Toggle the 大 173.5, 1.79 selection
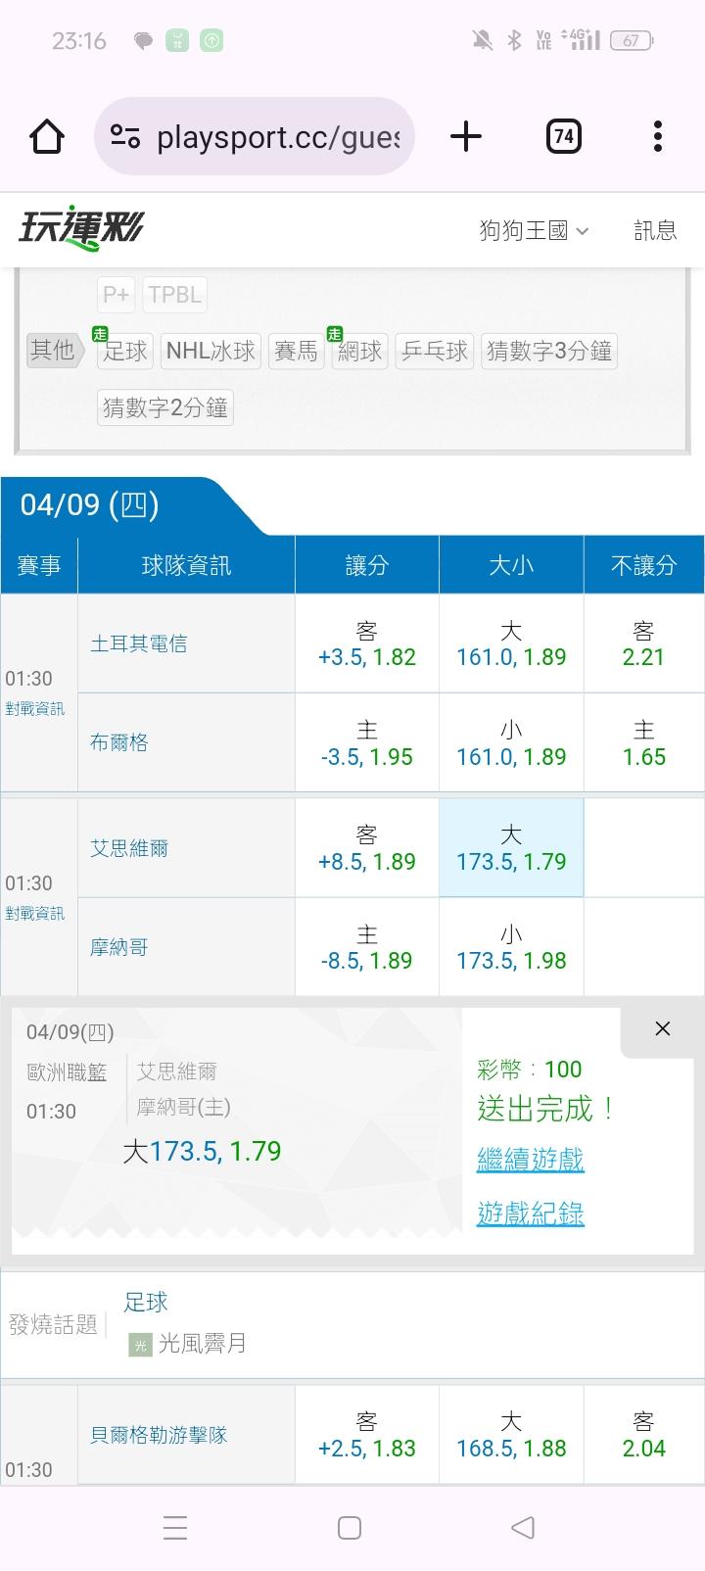This screenshot has height=1571, width=705. click(511, 847)
